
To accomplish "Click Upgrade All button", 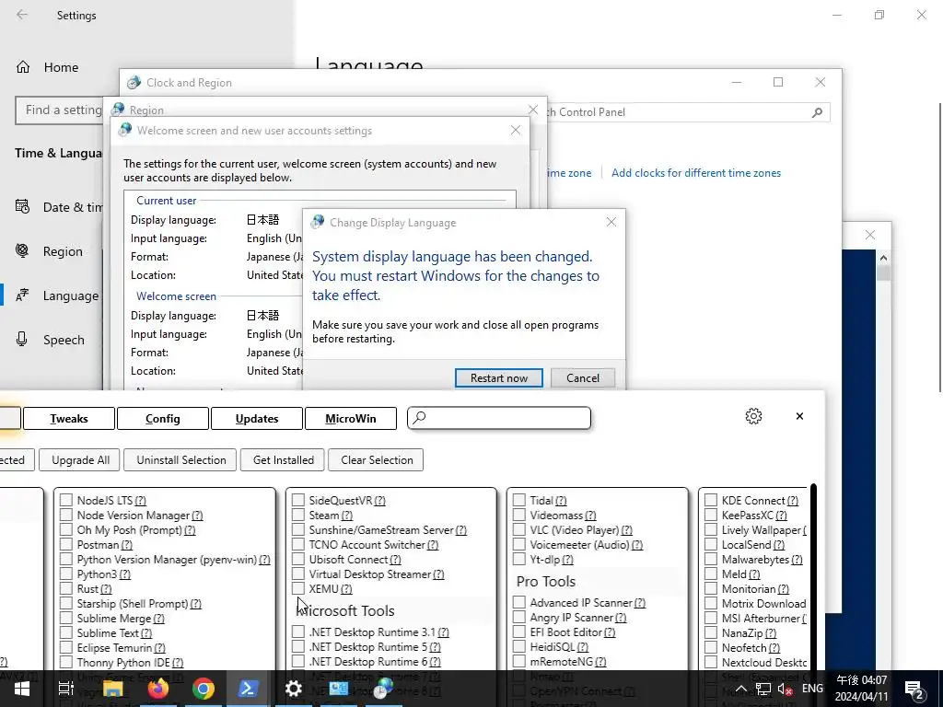I will point(81,460).
